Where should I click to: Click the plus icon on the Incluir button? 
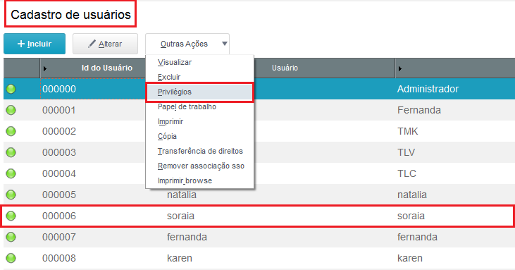[21, 44]
